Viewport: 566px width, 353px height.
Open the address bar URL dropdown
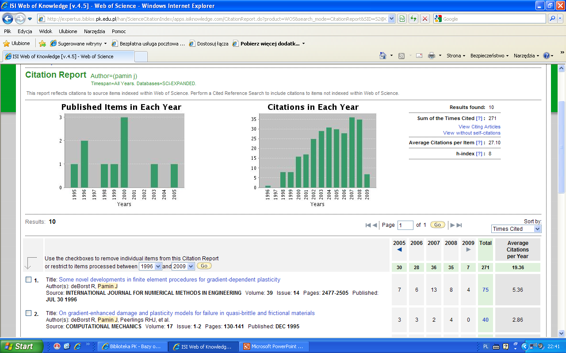click(x=391, y=19)
